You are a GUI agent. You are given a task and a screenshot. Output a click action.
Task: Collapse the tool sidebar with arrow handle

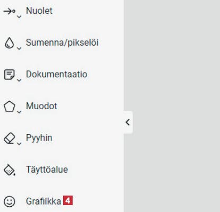(x=128, y=122)
